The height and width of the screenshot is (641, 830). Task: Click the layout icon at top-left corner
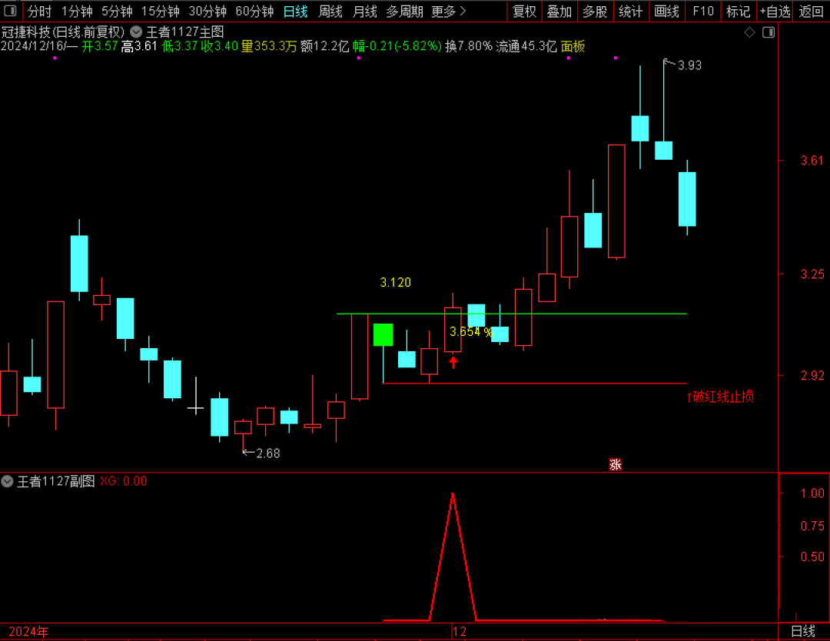click(x=12, y=12)
